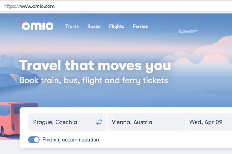Go to the Ferries section
232x154 pixels.
[140, 26]
